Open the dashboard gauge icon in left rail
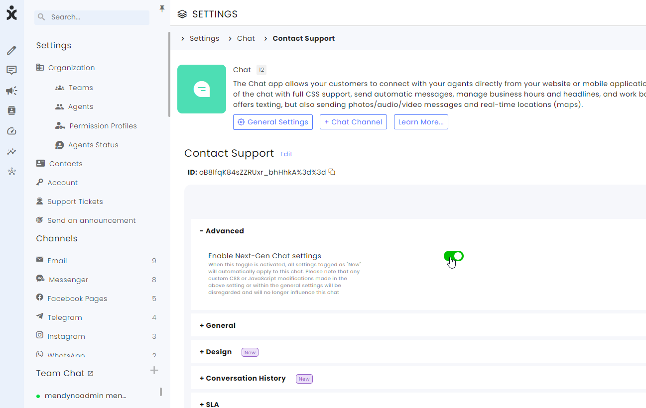This screenshot has width=646, height=408. 11,131
